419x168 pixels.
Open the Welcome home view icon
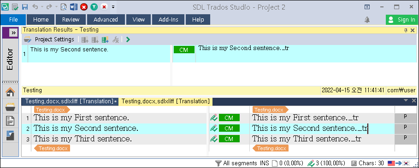click(10, 92)
